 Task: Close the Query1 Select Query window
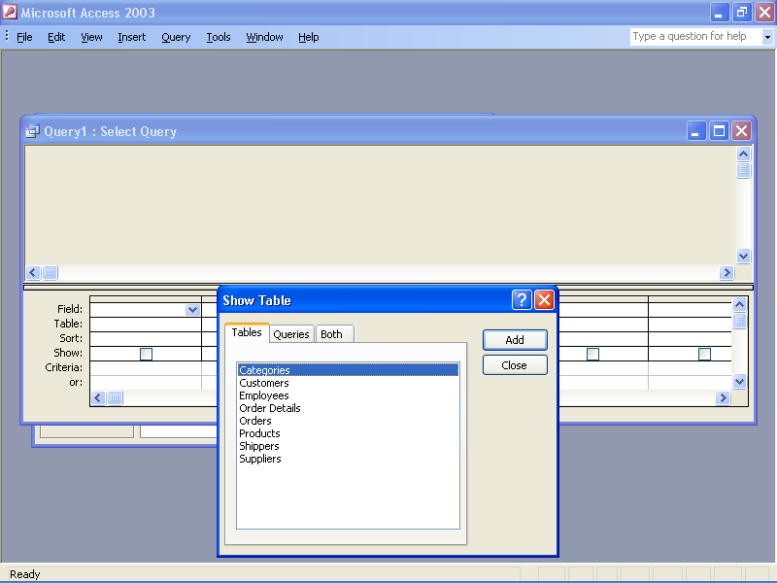tap(742, 131)
